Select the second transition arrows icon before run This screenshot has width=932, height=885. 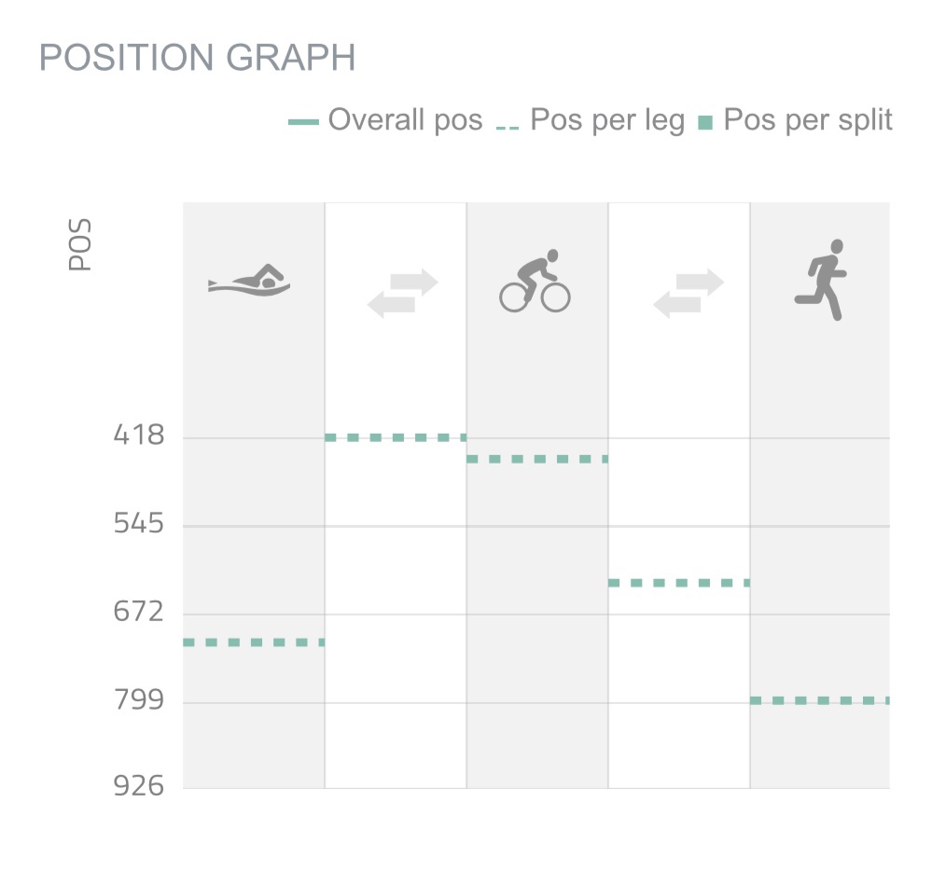(688, 293)
